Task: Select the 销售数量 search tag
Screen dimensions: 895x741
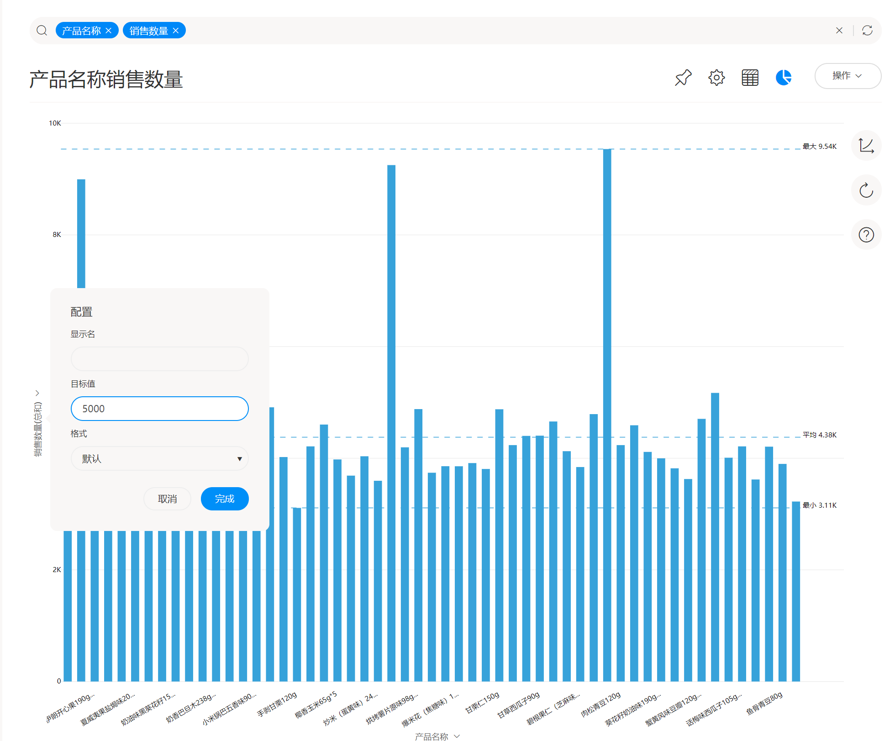Action: (149, 31)
